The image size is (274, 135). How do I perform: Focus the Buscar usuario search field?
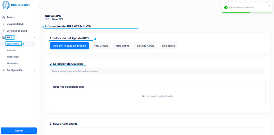tap(157, 71)
